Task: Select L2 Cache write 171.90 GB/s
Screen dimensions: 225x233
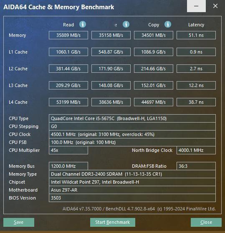Action: click(x=111, y=69)
